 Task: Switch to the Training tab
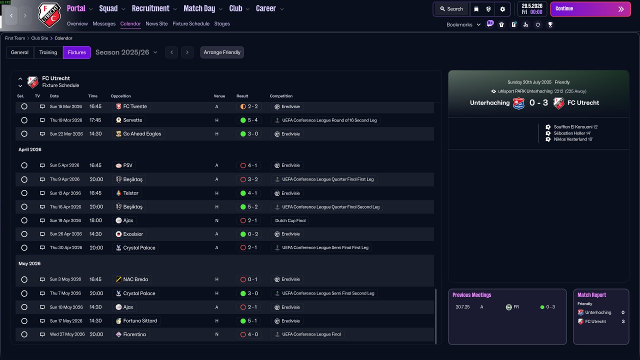pos(48,52)
